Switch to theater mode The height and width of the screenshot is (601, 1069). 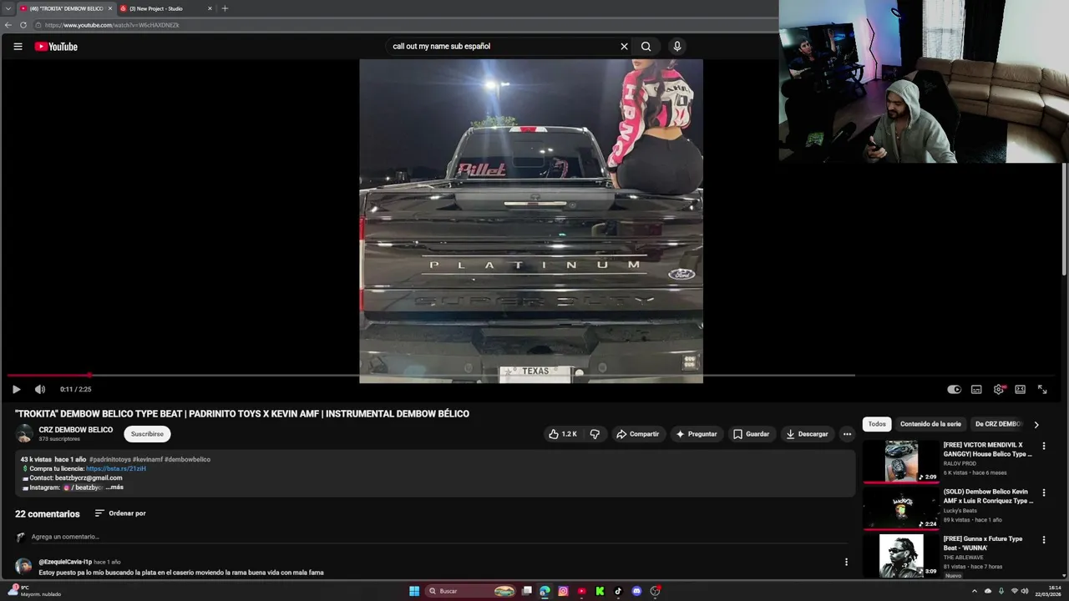click(x=1021, y=389)
